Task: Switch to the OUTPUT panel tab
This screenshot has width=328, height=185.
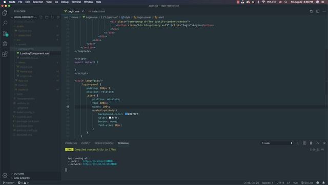Action: click(86, 143)
